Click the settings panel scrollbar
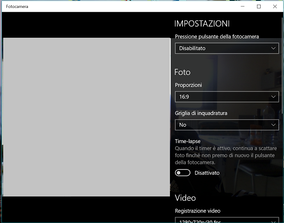The width and height of the screenshot is (284, 223). 283,65
